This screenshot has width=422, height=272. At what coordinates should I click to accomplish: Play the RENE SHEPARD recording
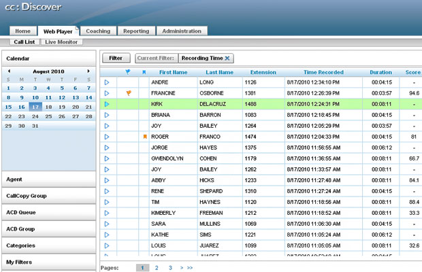pos(107,191)
